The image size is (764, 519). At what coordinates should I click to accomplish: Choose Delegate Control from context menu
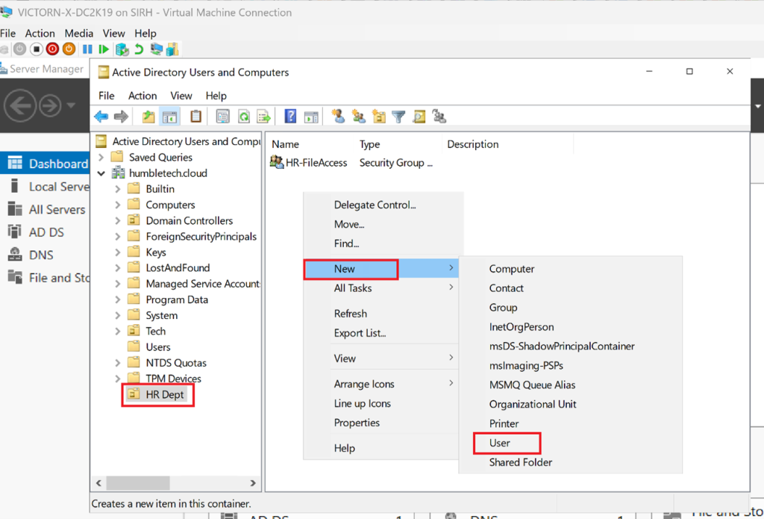point(375,205)
